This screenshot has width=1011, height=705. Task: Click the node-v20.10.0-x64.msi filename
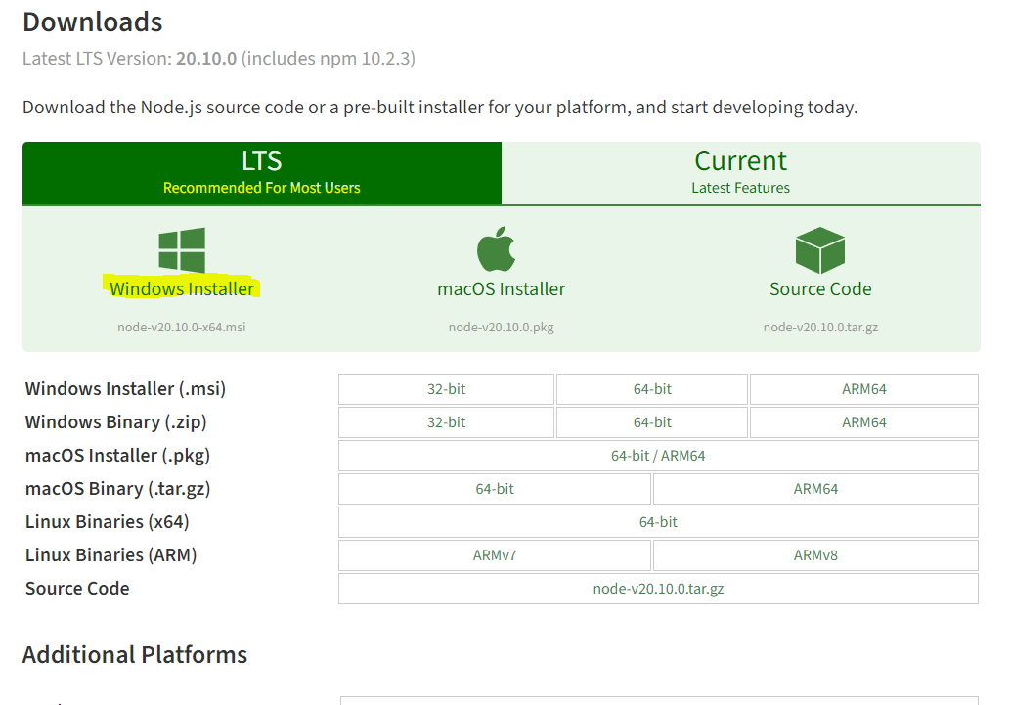[x=181, y=327]
